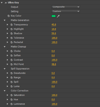Expand the Desaturate parameter

tap(7, 73)
